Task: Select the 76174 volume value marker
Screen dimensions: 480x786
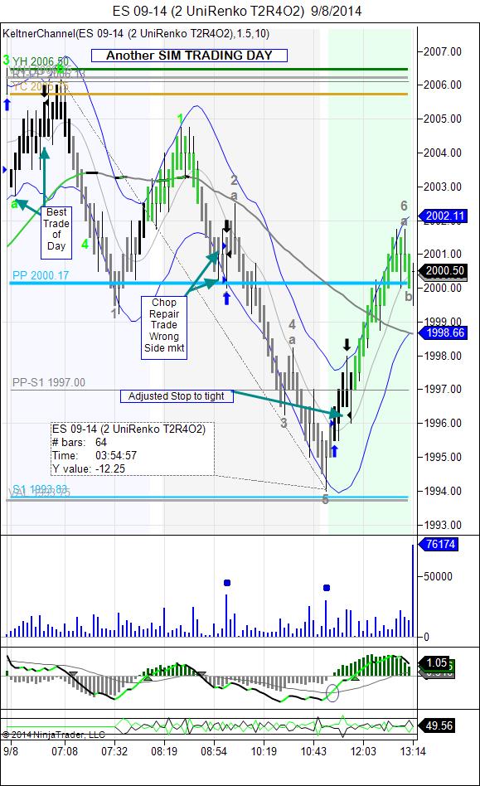Action: (x=440, y=544)
